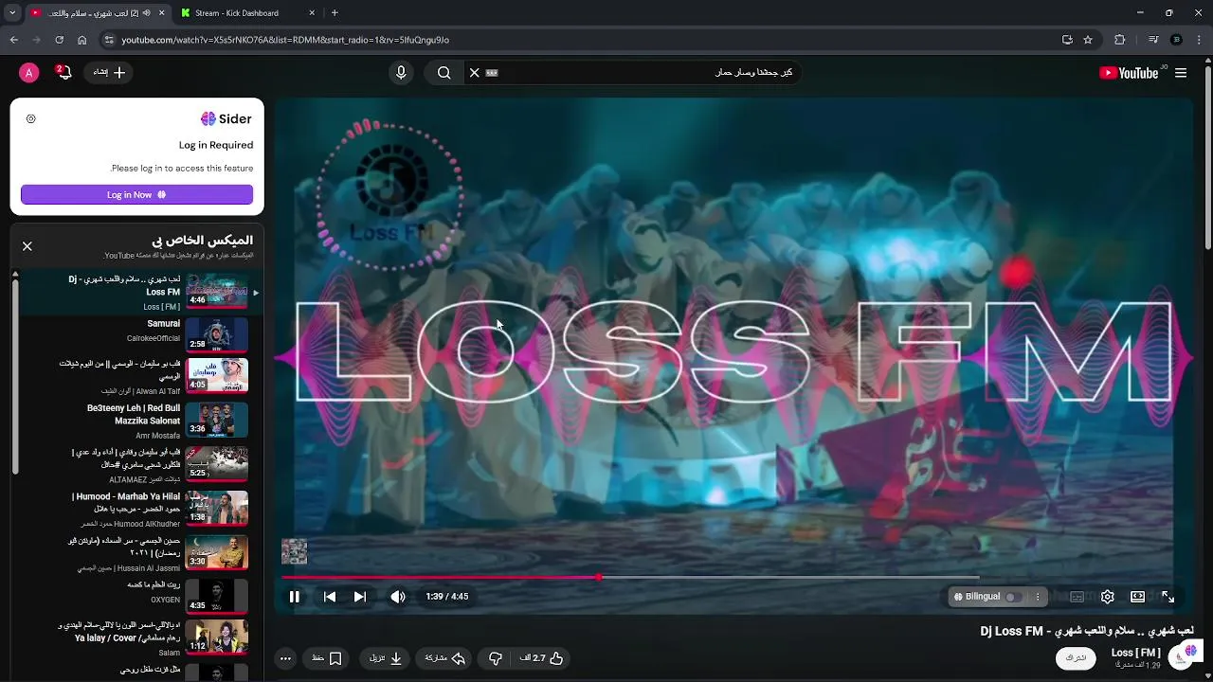Download the video (تنزيل)
The height and width of the screenshot is (682, 1213).
coord(386,658)
